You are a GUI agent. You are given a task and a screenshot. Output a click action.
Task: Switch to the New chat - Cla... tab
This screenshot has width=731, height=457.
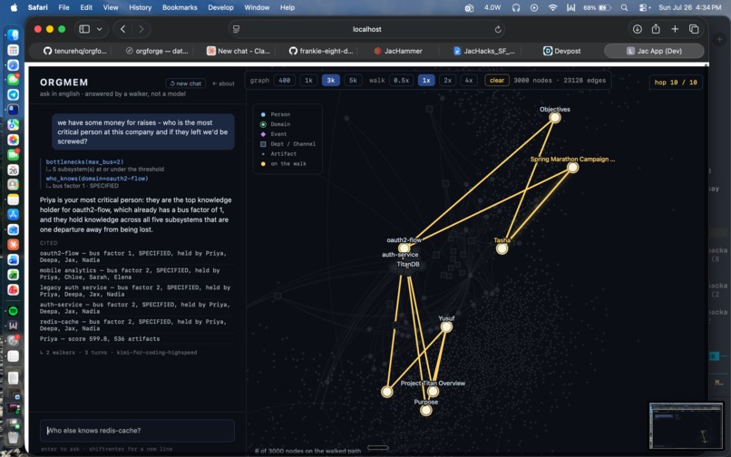click(x=239, y=51)
